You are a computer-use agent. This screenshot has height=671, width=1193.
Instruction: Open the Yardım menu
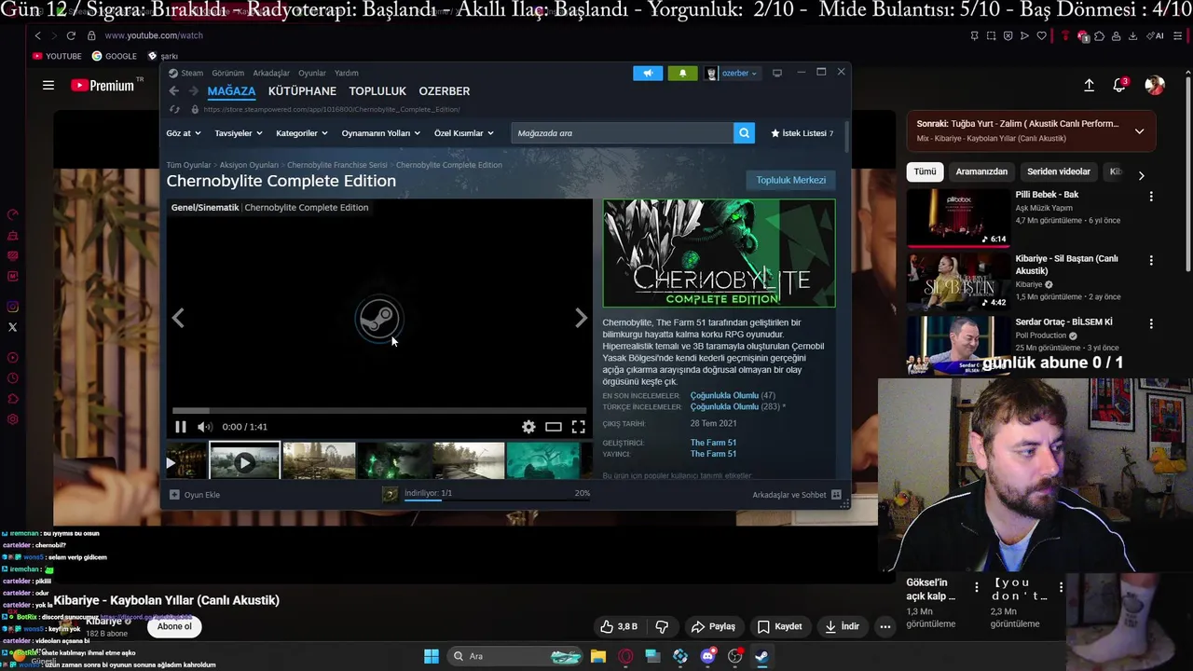click(x=347, y=73)
